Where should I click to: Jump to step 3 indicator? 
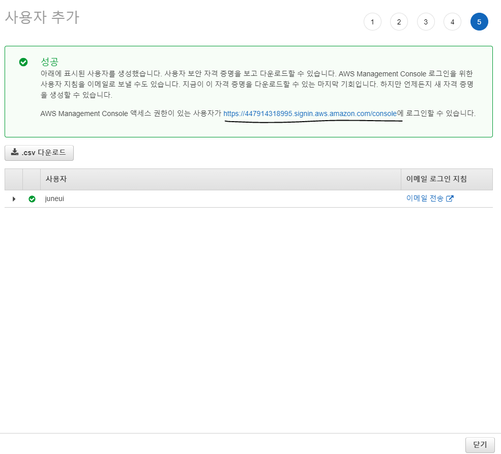coord(426,22)
